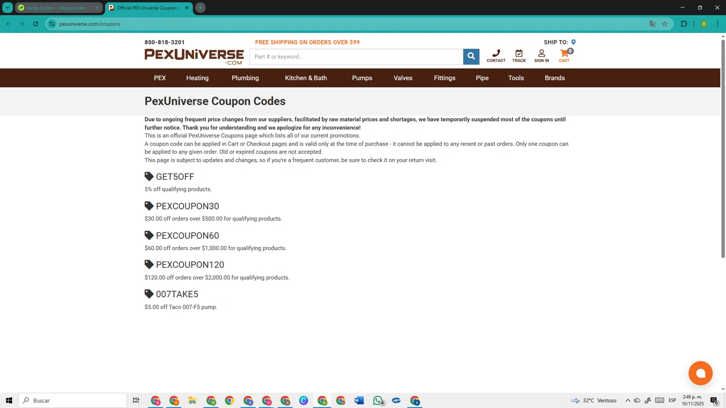This screenshot has width=726, height=408.
Task: Open a new browser tab
Action: pyautogui.click(x=200, y=8)
